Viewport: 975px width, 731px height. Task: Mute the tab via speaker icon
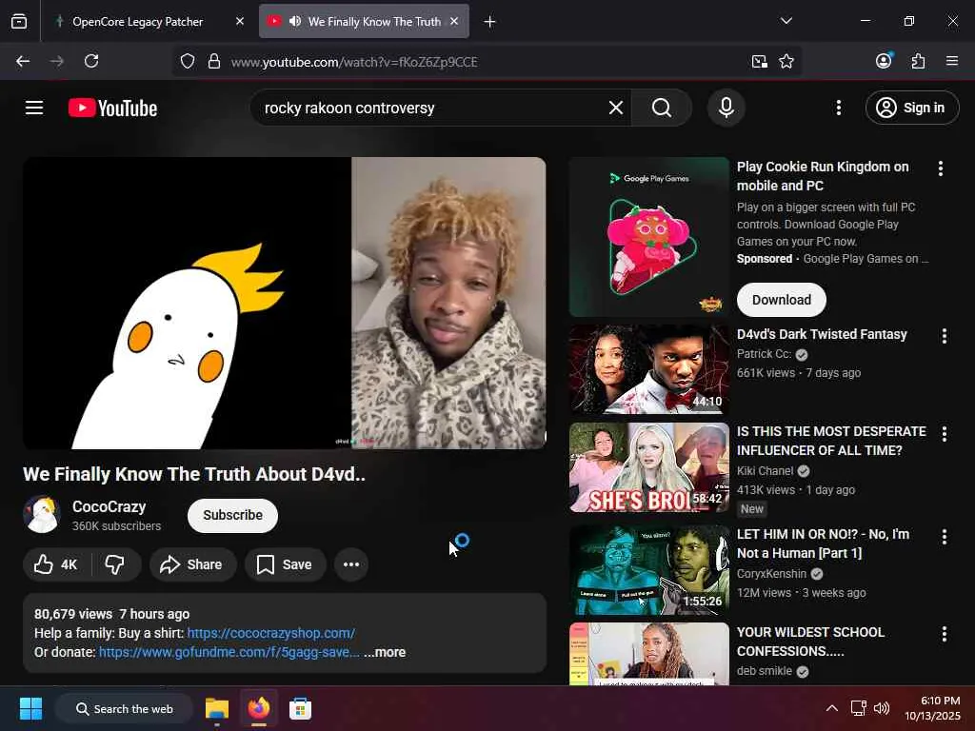coord(295,21)
